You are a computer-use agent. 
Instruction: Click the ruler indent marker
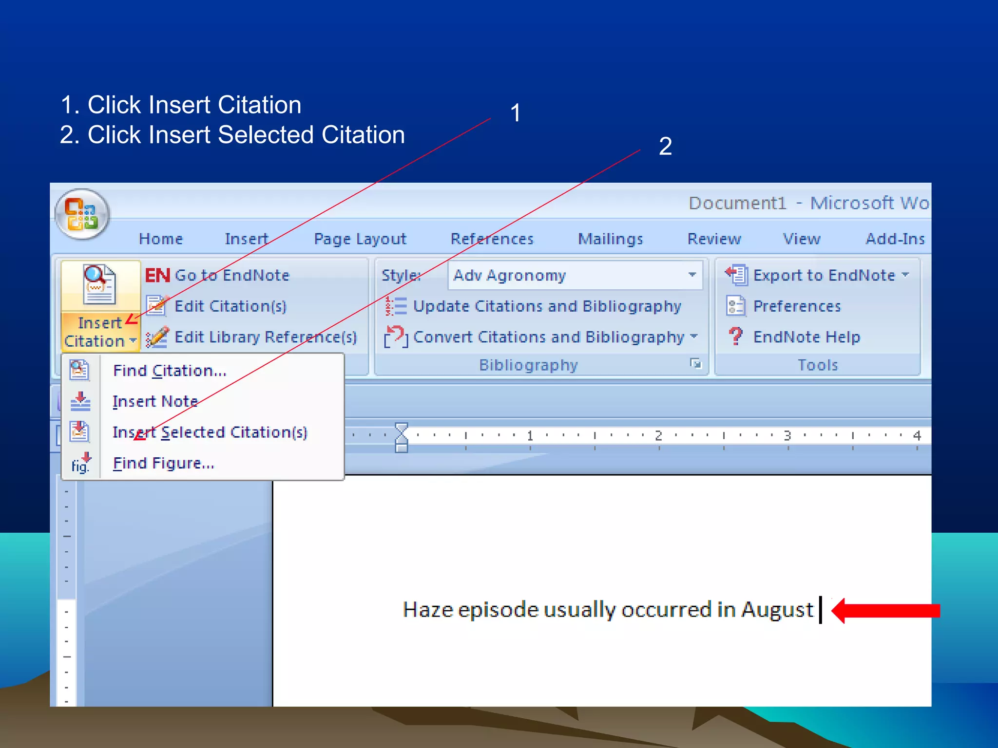401,437
